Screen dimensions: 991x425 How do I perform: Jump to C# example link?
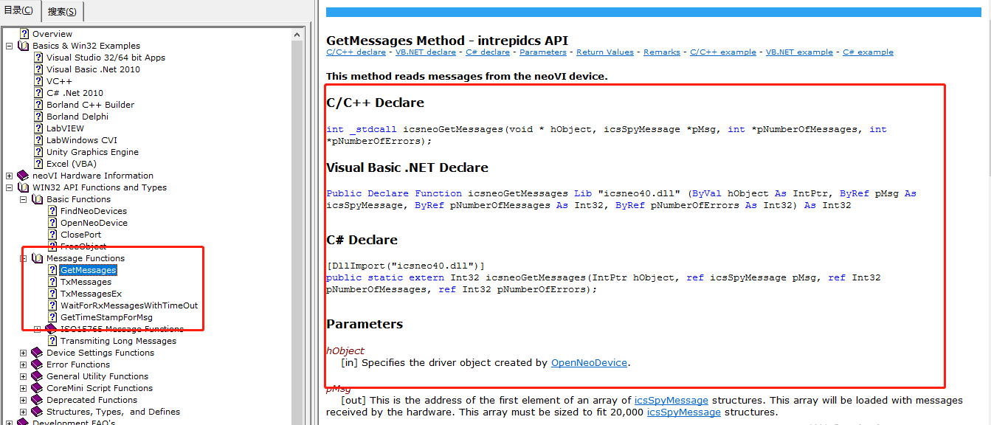tap(868, 52)
